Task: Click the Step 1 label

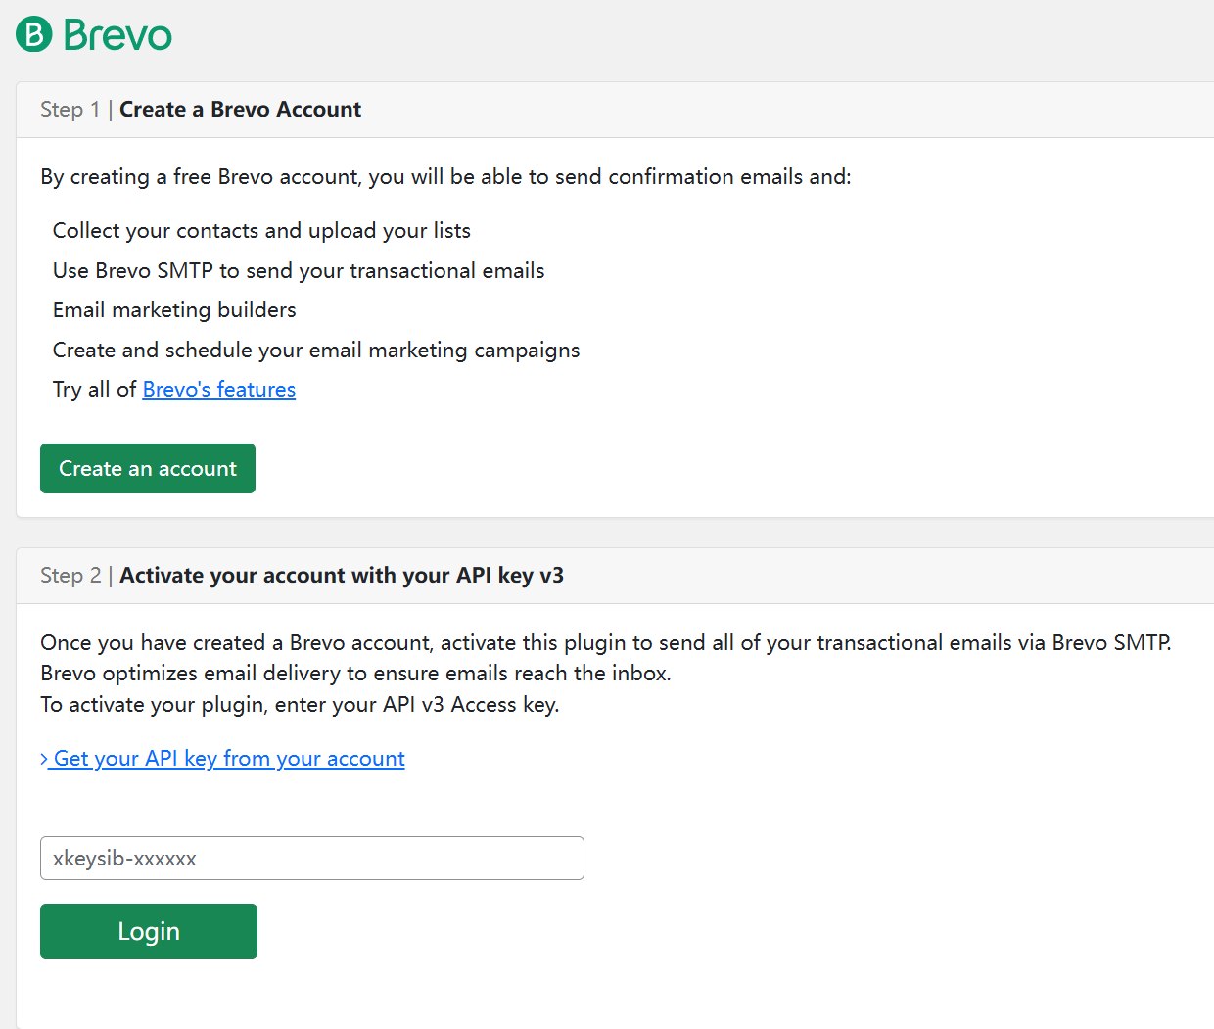Action: click(x=70, y=110)
